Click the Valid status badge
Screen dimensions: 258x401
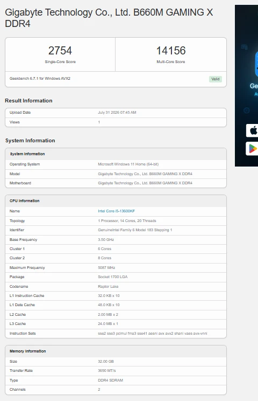coord(216,79)
